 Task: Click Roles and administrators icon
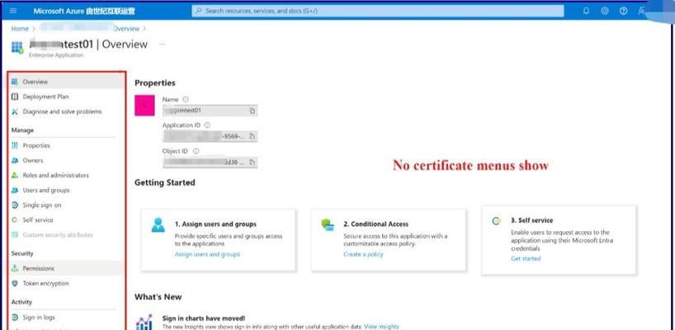15,175
